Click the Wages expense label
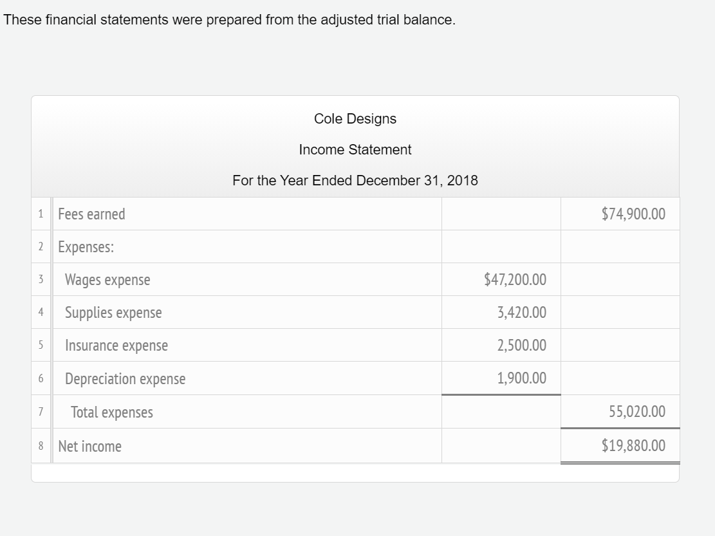Viewport: 715px width, 536px height. (106, 279)
